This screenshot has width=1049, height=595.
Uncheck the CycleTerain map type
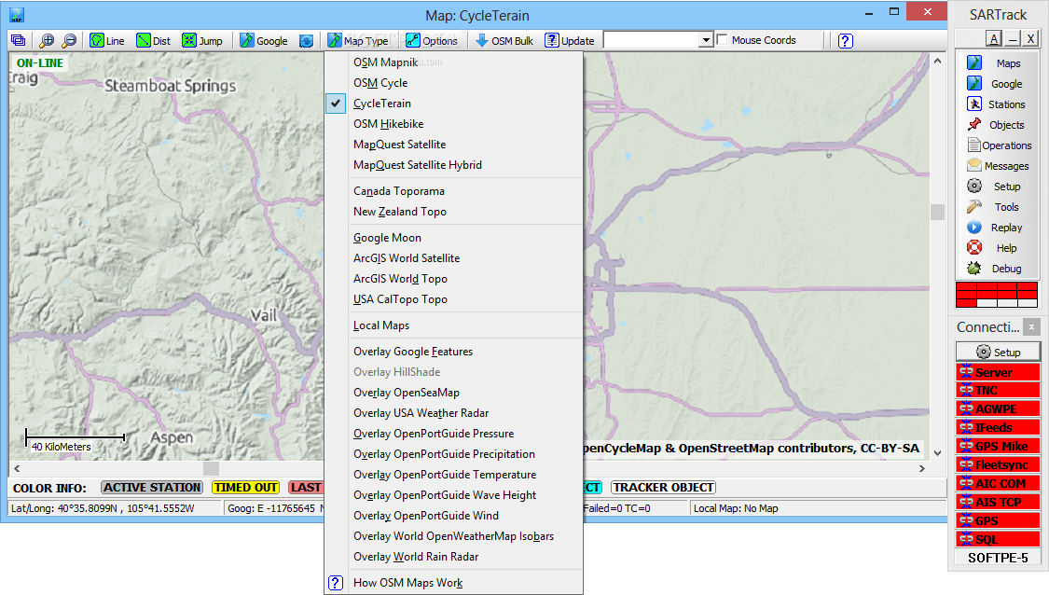pyautogui.click(x=382, y=104)
